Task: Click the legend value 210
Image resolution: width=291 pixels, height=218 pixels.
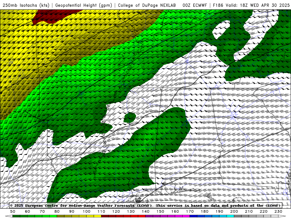Action: pyautogui.click(x=249, y=211)
